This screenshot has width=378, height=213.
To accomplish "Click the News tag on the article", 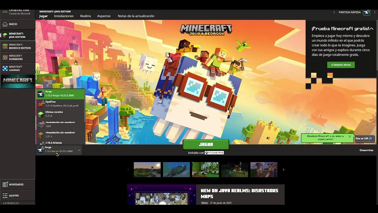I will 205,203.
